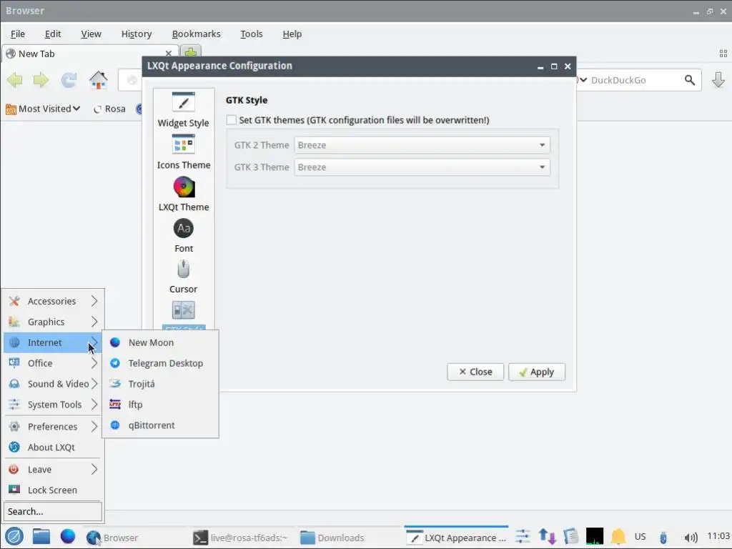Open the GTK 2 Theme dropdown
Viewport: 732px width, 549px height.
[x=422, y=145]
